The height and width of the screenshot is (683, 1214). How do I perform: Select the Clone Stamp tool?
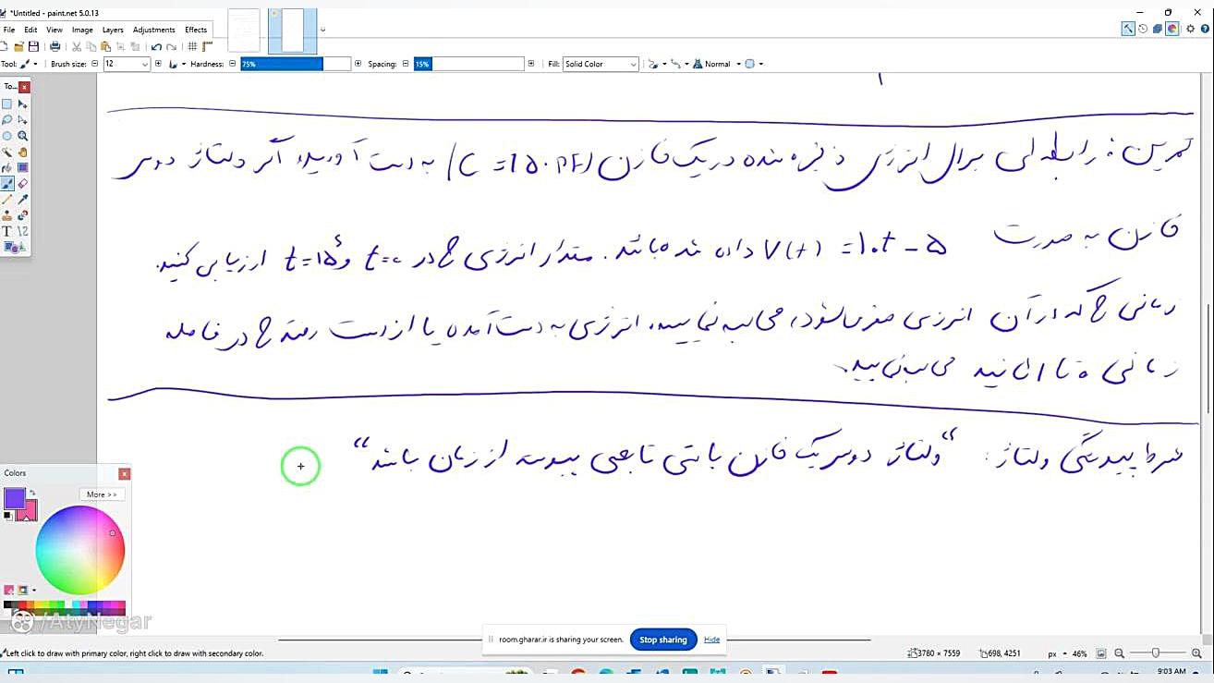pos(7,214)
